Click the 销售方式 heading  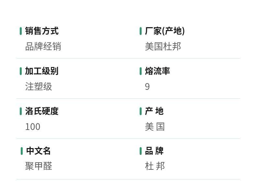[x=42, y=31]
